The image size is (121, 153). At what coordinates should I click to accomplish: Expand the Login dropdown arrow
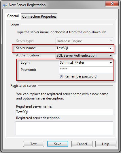coord(111,63)
